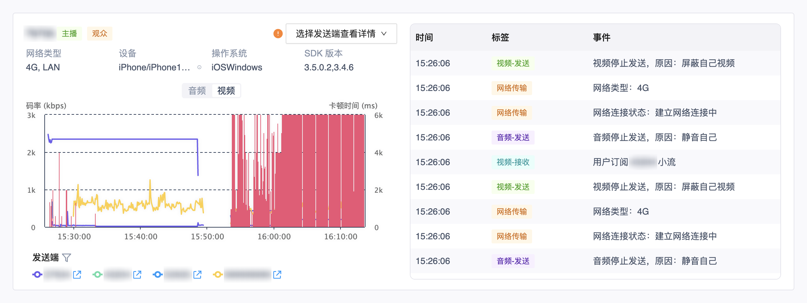
Task: Click the orange warning alert icon
Action: pos(278,33)
